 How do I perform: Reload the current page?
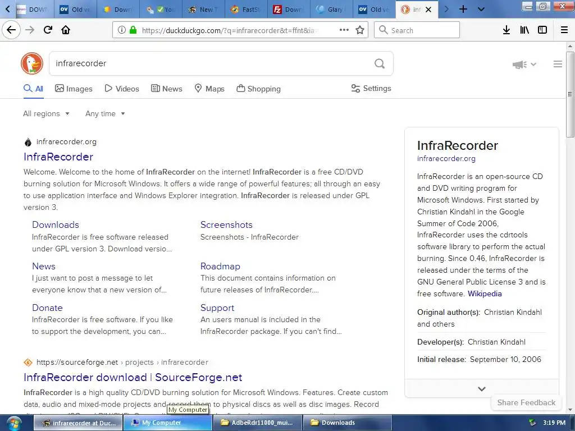(48, 30)
